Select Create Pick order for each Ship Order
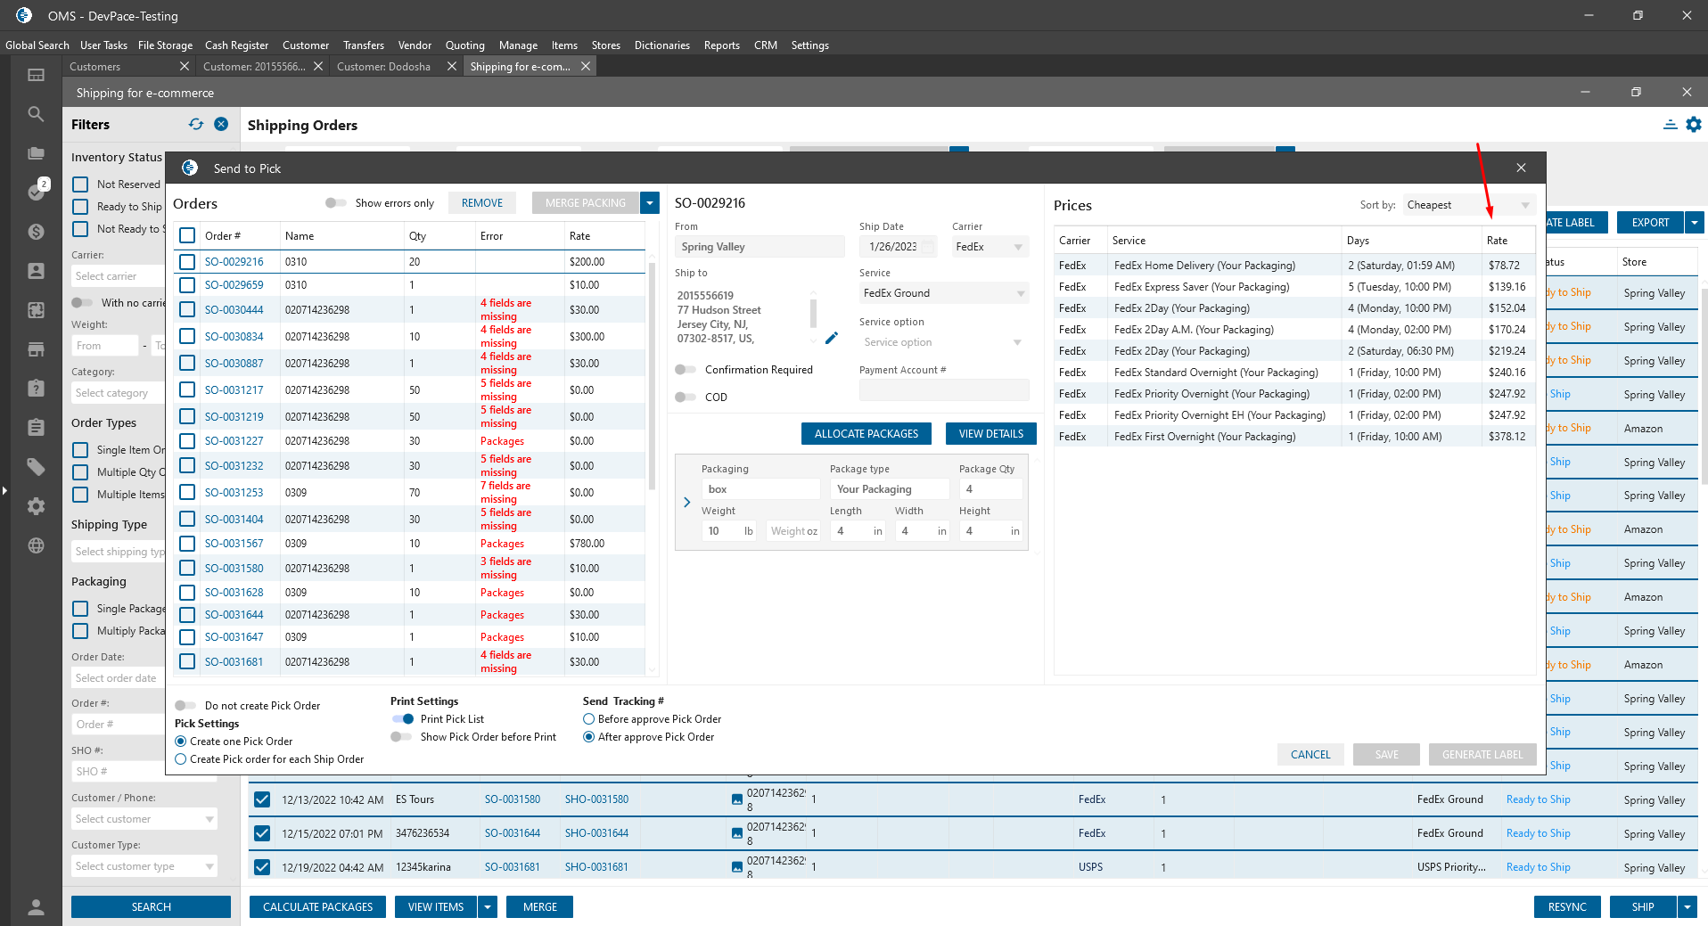This screenshot has height=926, width=1708. click(181, 759)
